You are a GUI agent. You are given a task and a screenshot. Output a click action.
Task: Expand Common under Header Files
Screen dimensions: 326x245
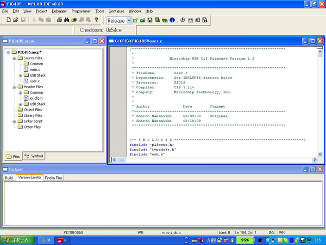(20, 93)
